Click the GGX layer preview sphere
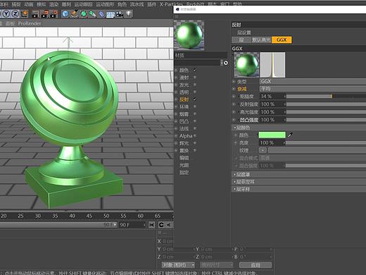Image resolution: width=366 pixels, height=275 pixels. (x=246, y=65)
